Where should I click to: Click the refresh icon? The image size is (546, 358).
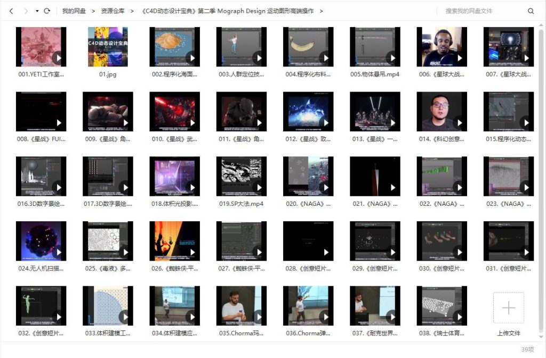coord(47,11)
